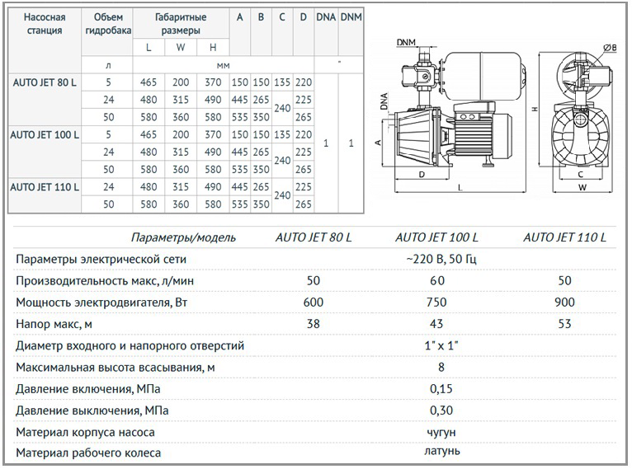Select the 'Параметры электрической сети' row label

click(101, 259)
